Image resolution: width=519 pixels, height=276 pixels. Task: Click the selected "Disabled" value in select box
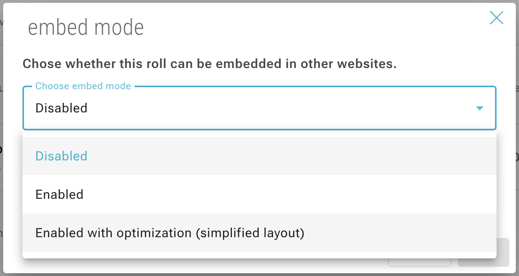pyautogui.click(x=61, y=108)
